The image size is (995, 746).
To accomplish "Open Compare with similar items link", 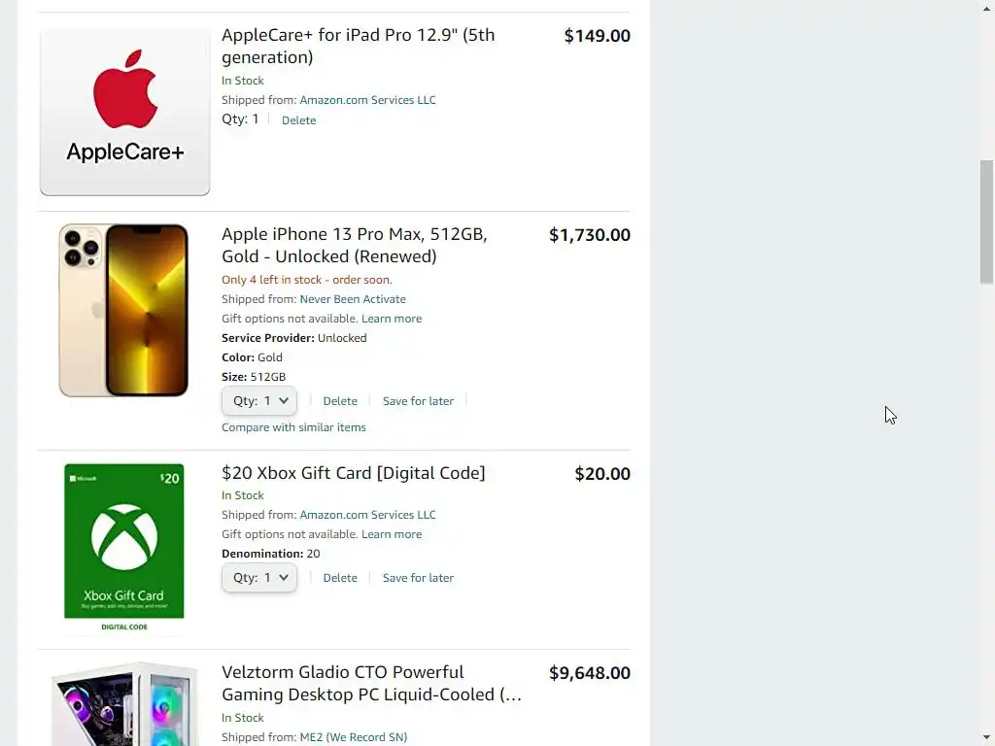I will click(293, 427).
